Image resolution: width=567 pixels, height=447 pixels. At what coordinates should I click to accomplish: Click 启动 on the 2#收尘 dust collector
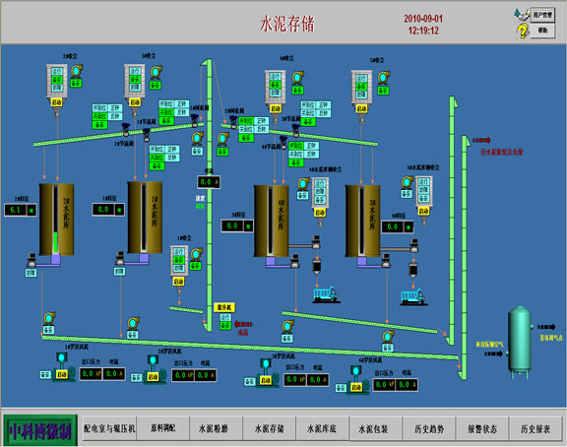coord(57,102)
